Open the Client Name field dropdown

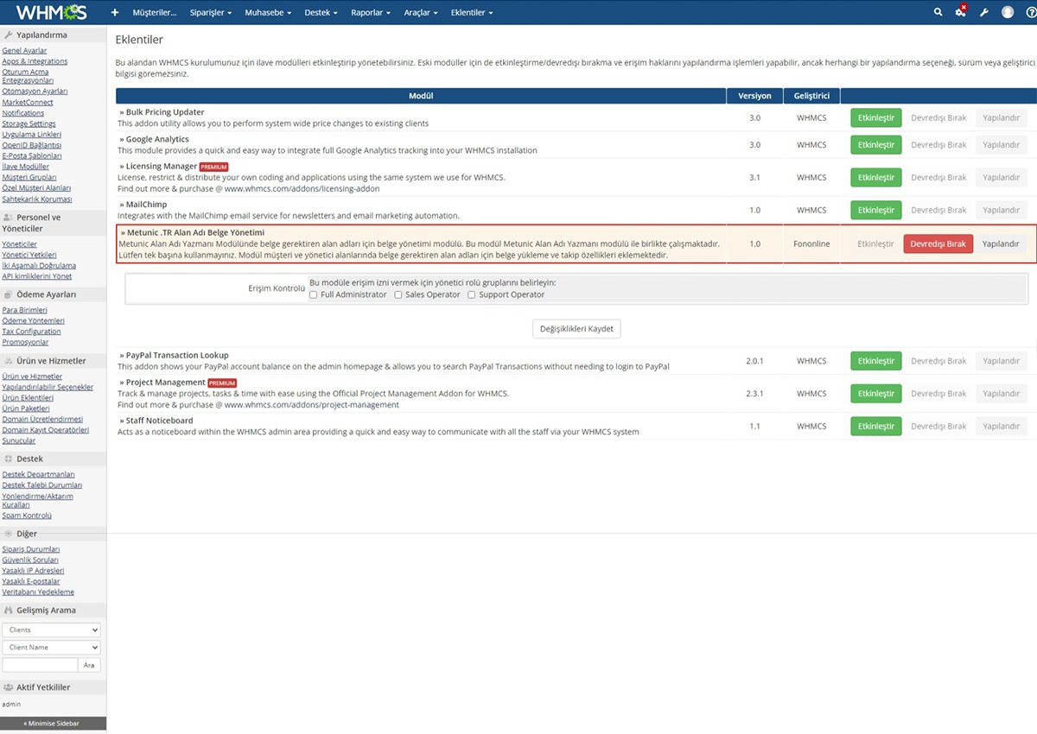pos(51,648)
